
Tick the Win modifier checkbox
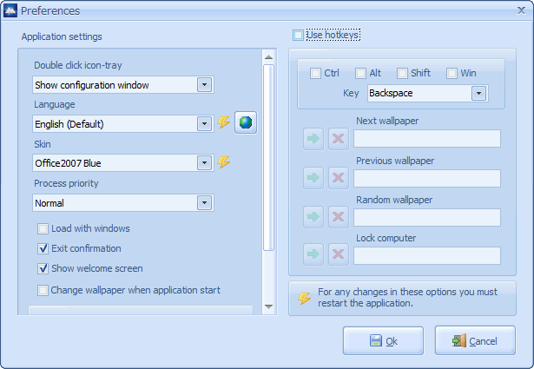(452, 73)
